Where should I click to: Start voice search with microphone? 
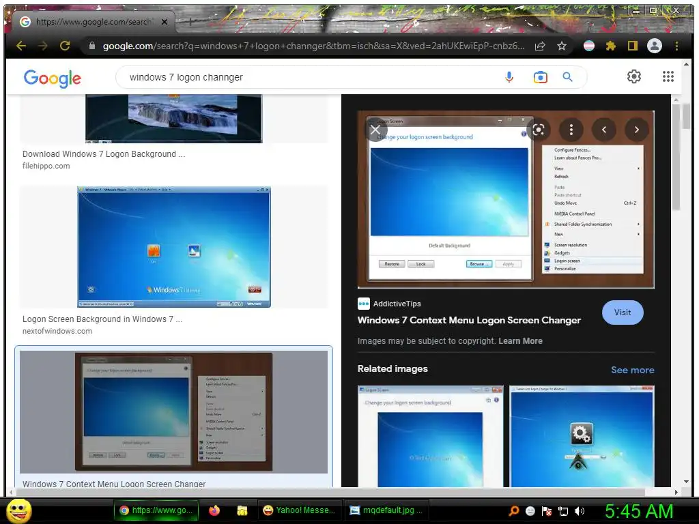pyautogui.click(x=509, y=77)
